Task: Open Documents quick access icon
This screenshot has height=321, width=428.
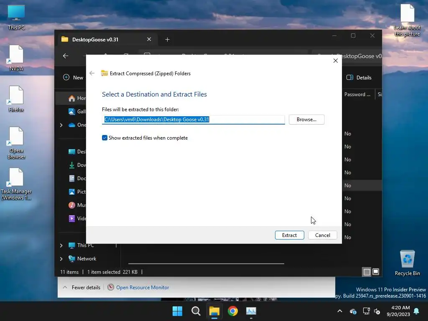Action: pos(72,178)
